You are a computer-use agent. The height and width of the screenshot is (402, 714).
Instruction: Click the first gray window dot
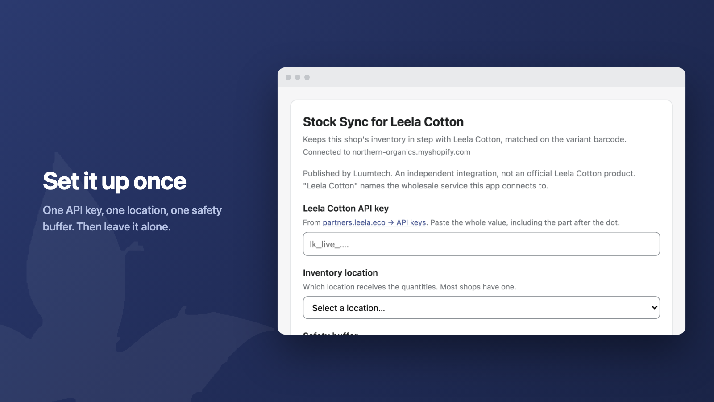coord(288,77)
